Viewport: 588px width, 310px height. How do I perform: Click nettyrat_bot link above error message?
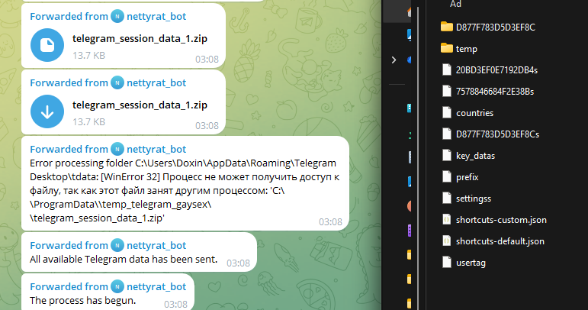coord(156,150)
